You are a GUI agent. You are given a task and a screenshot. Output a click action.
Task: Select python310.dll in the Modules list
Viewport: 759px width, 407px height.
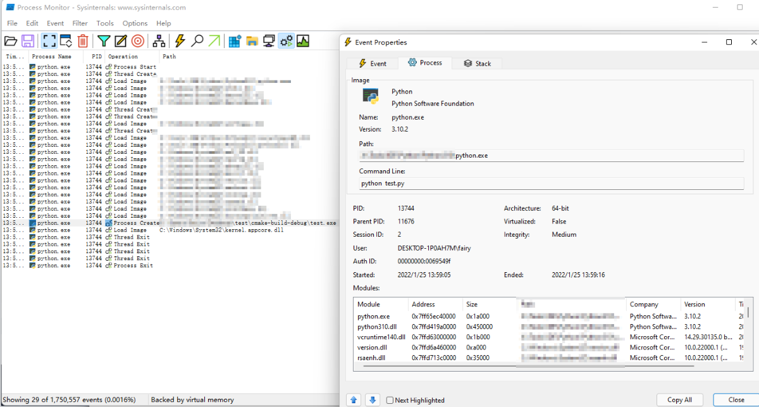(x=550, y=327)
